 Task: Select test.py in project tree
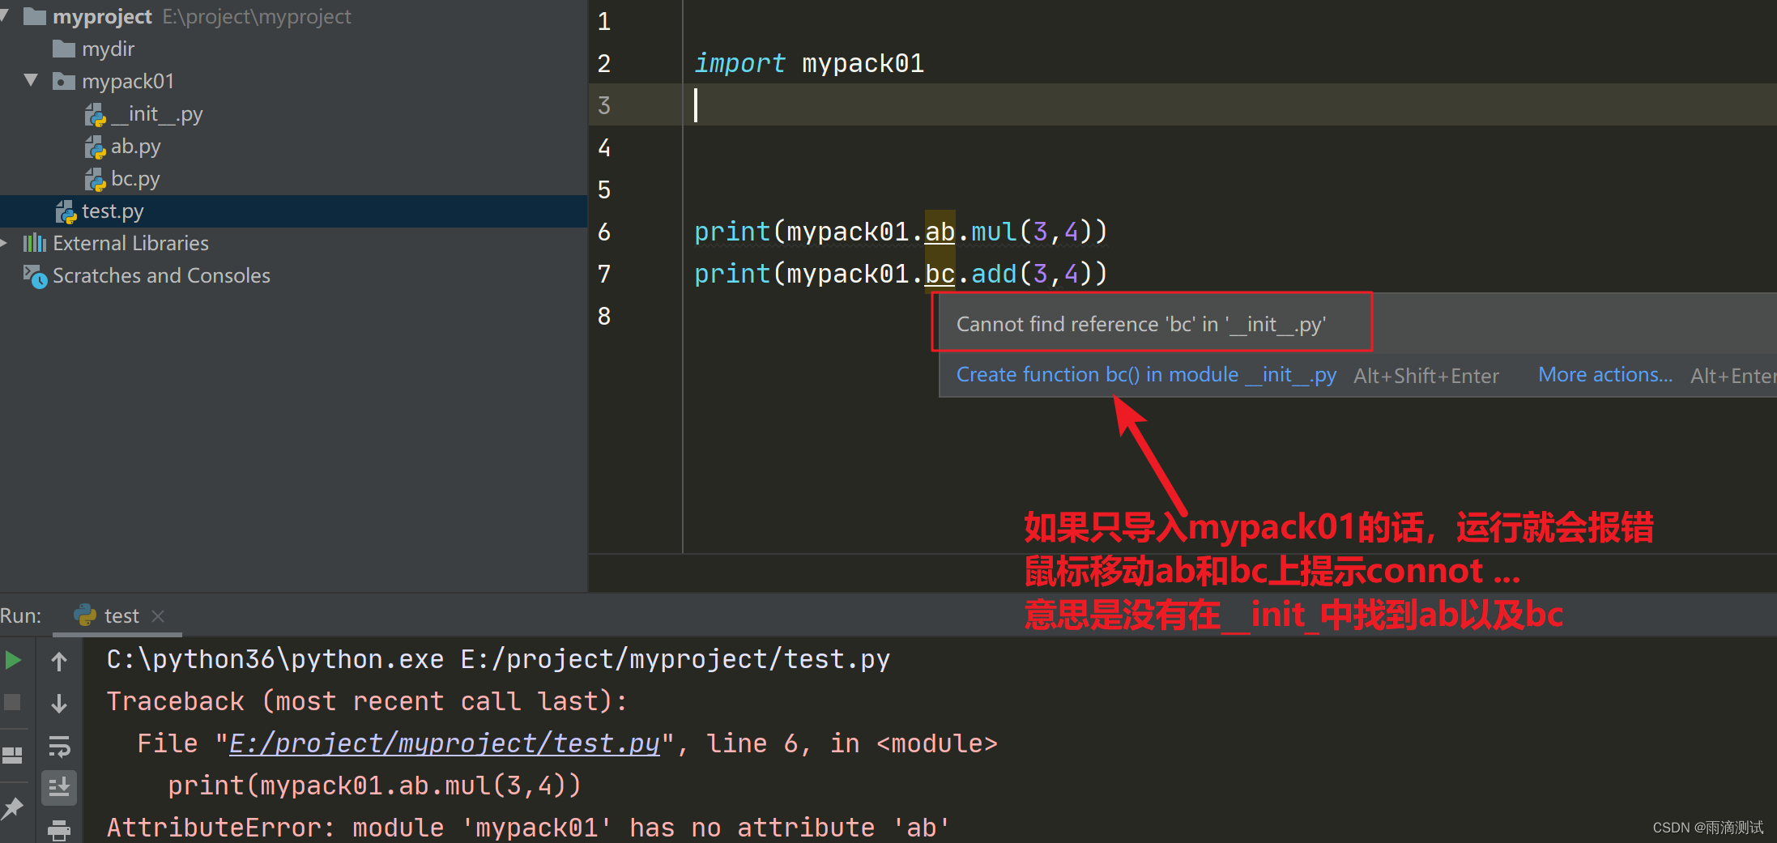point(113,211)
